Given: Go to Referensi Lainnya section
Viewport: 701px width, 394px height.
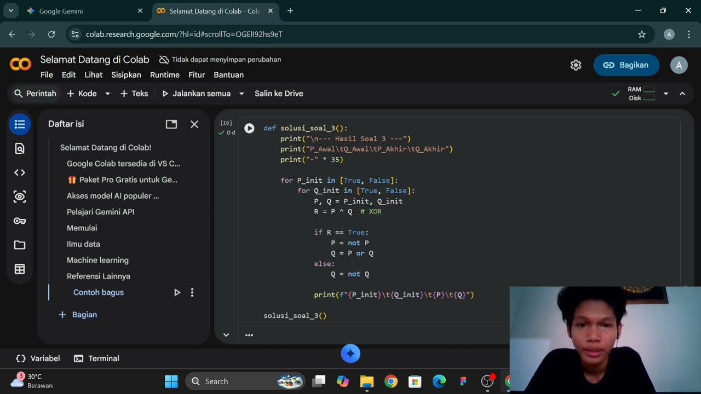Looking at the screenshot, I should pos(99,276).
